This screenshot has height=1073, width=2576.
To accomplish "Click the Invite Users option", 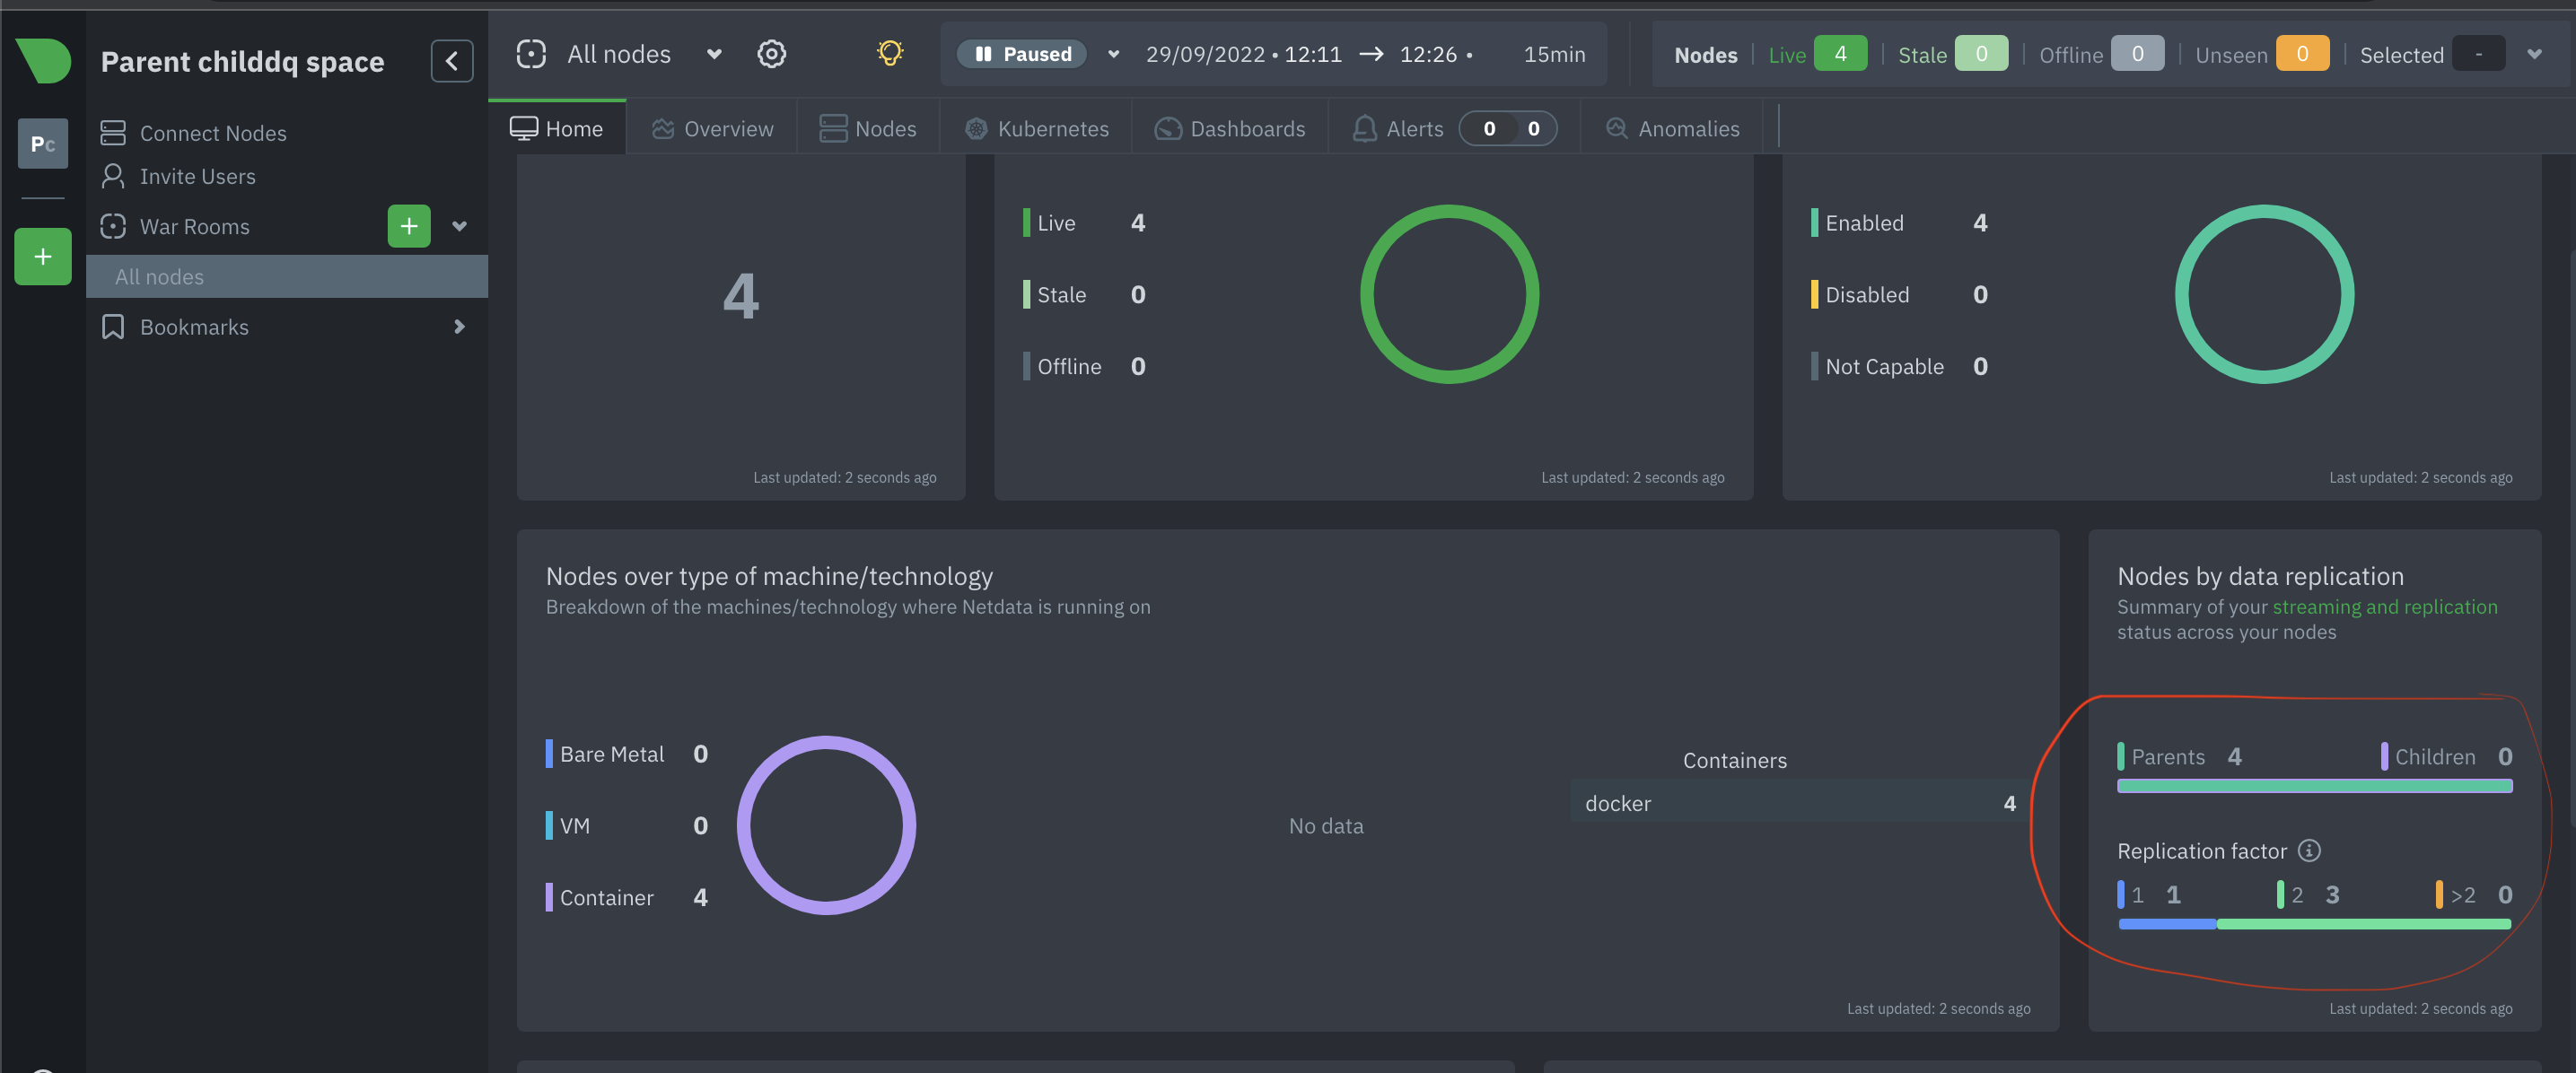I will pos(198,176).
